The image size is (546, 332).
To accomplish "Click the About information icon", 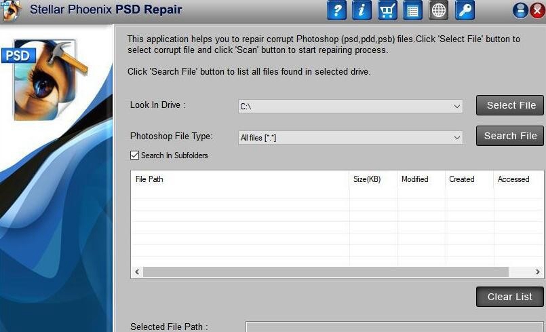I will 362,10.
